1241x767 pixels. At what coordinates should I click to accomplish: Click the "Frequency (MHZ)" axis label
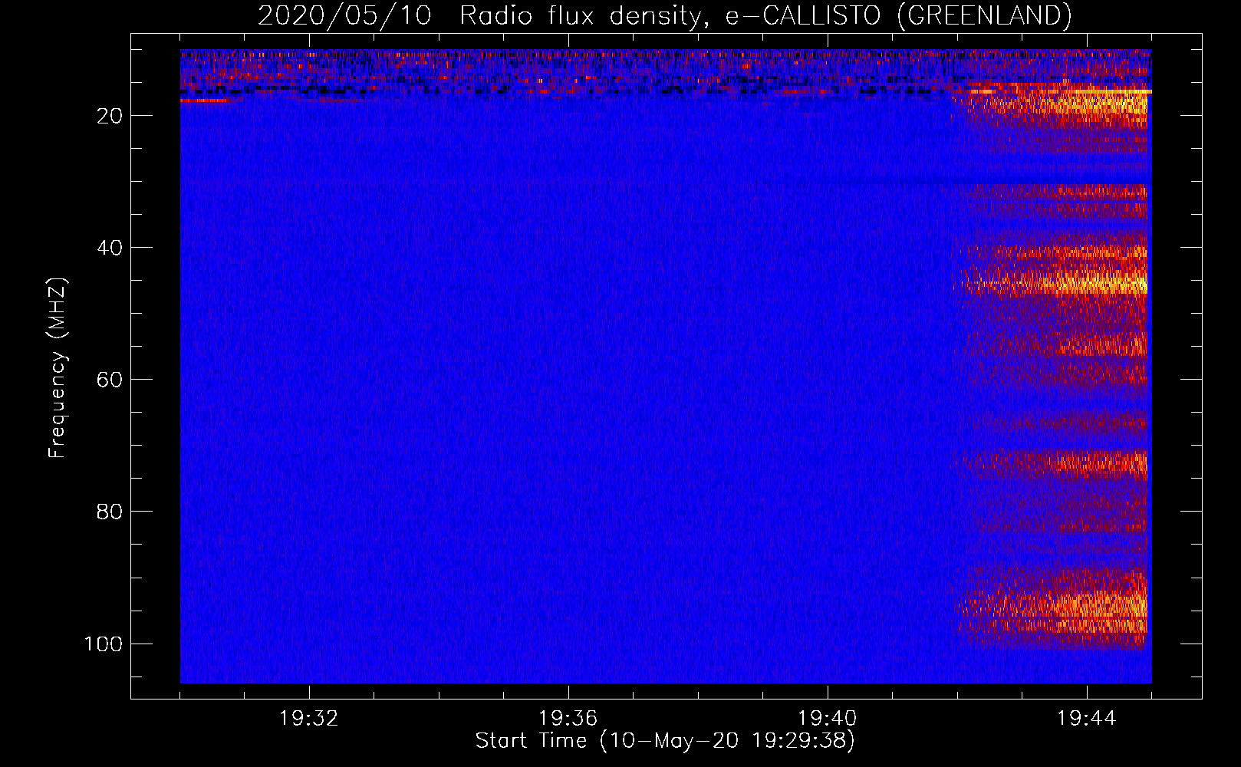pyautogui.click(x=58, y=368)
